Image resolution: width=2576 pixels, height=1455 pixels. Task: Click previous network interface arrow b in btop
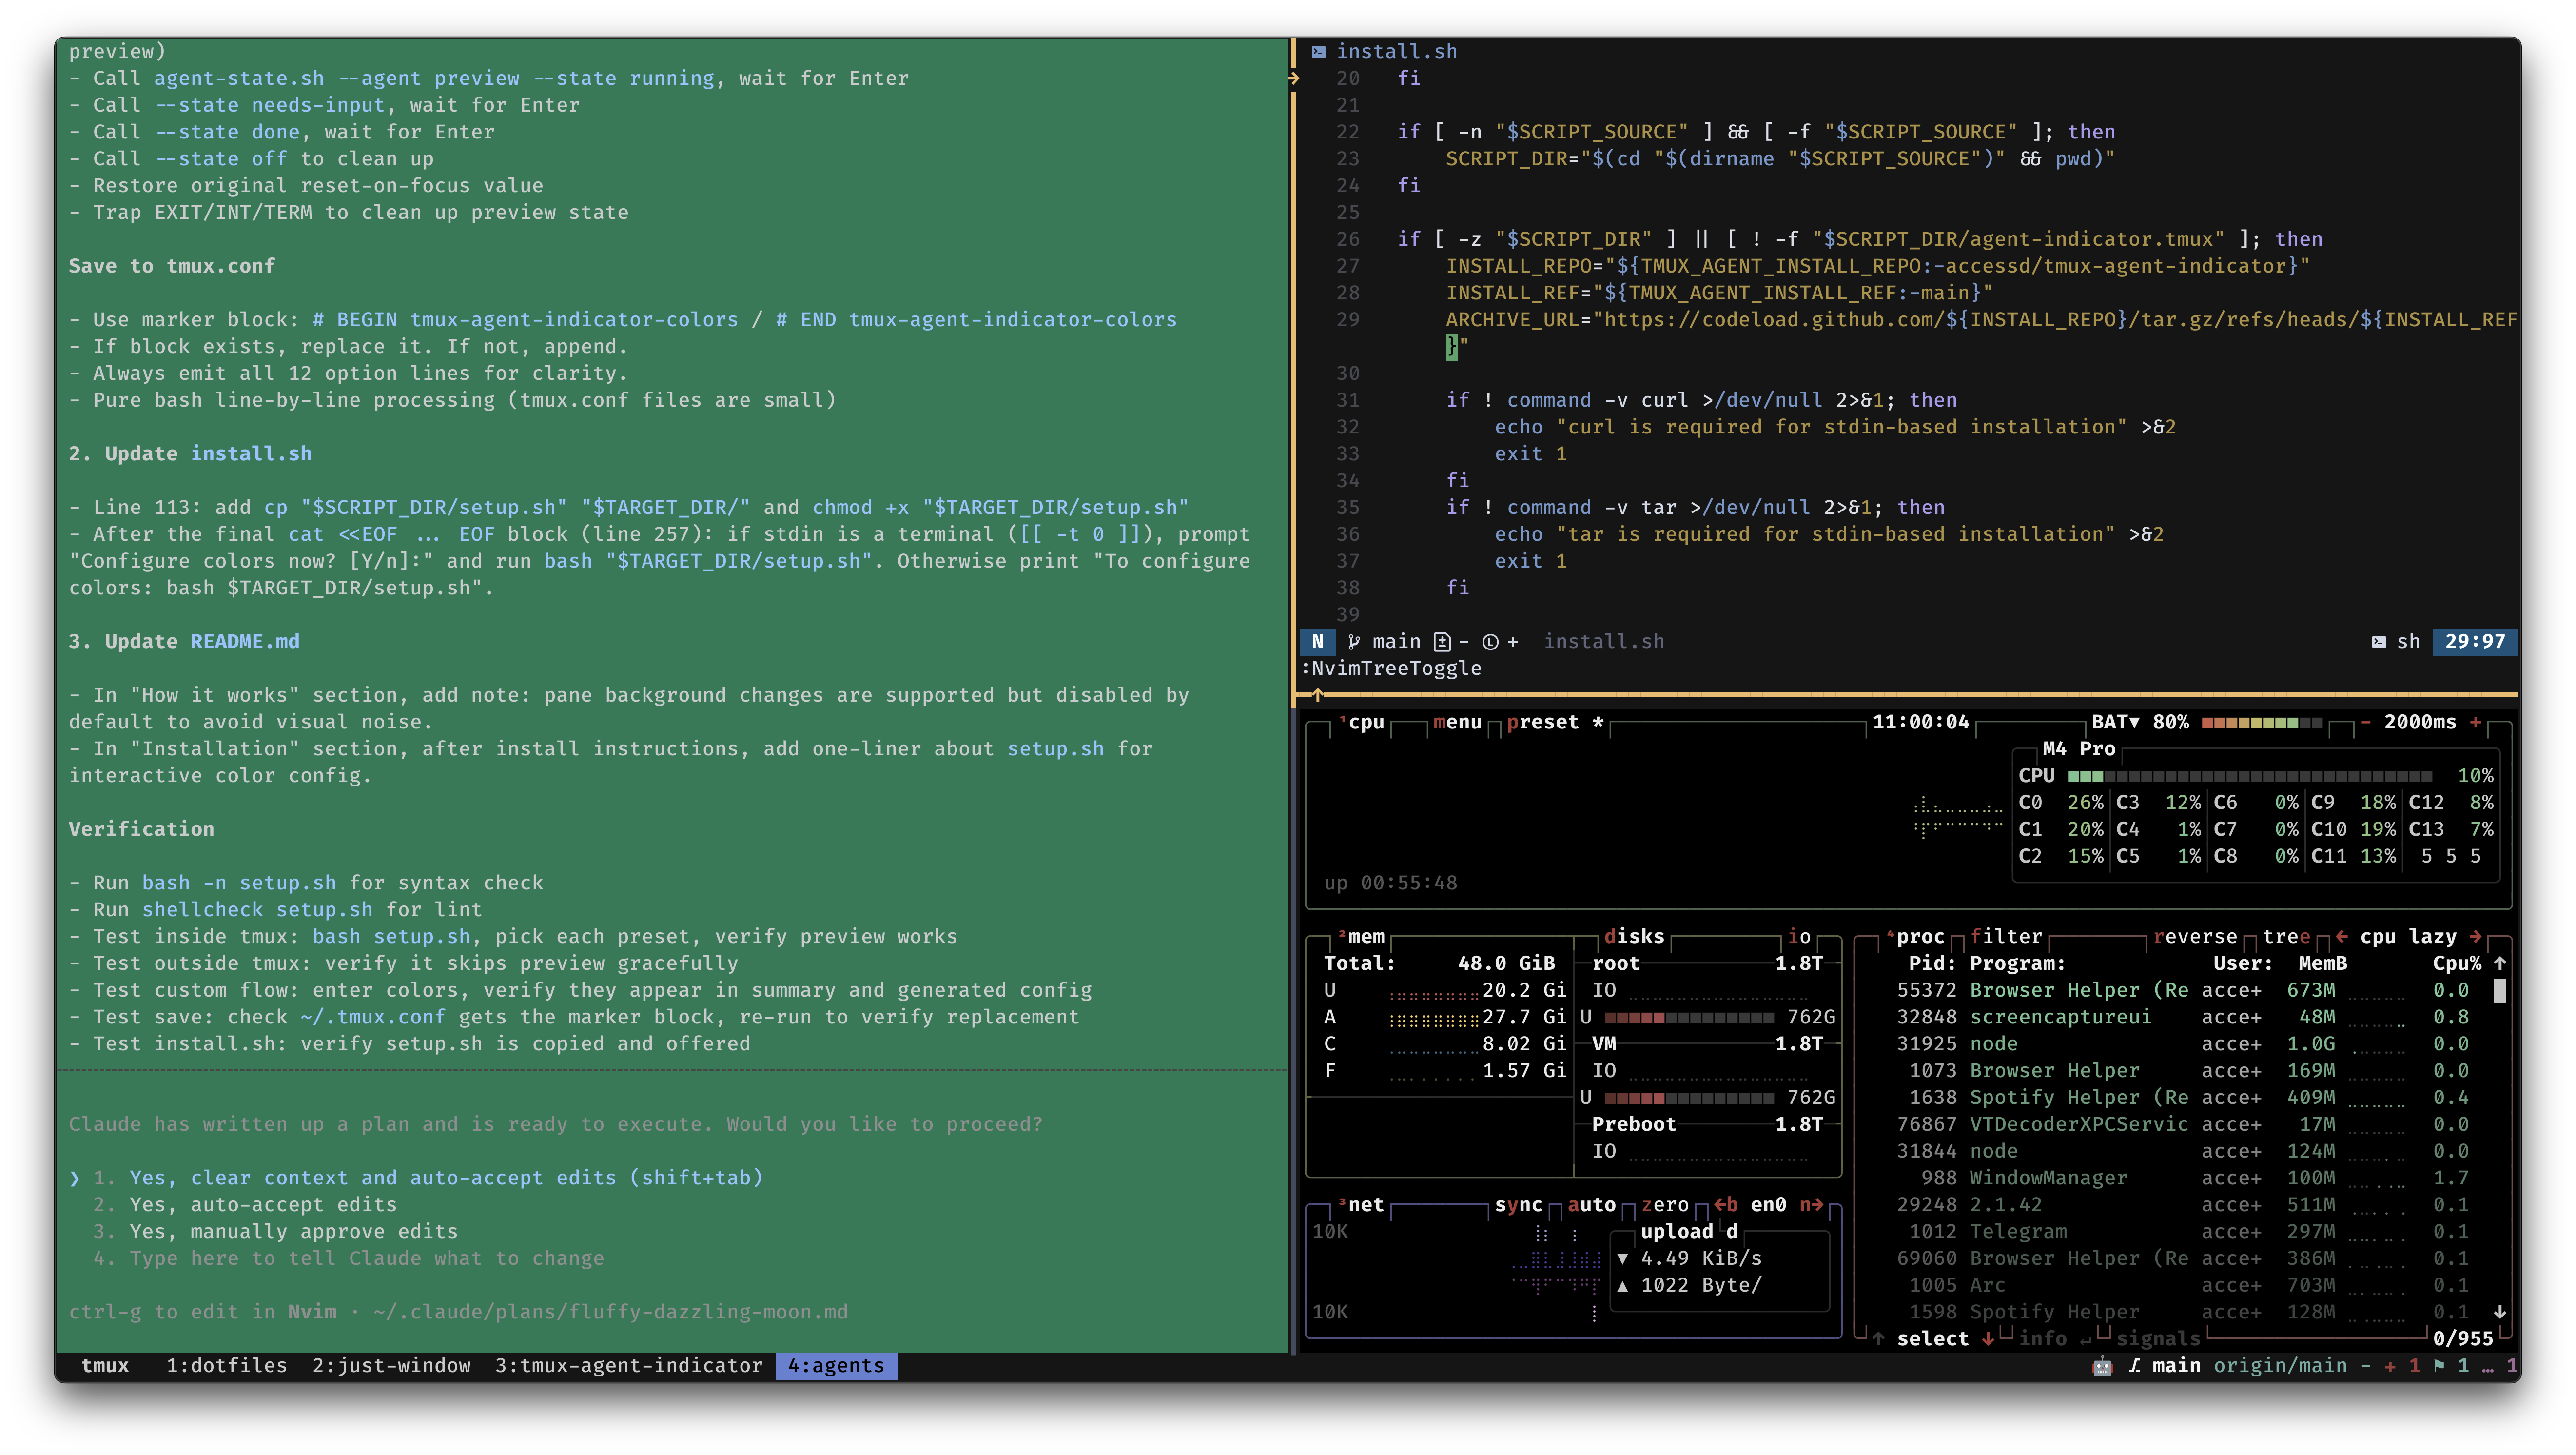point(1726,1204)
